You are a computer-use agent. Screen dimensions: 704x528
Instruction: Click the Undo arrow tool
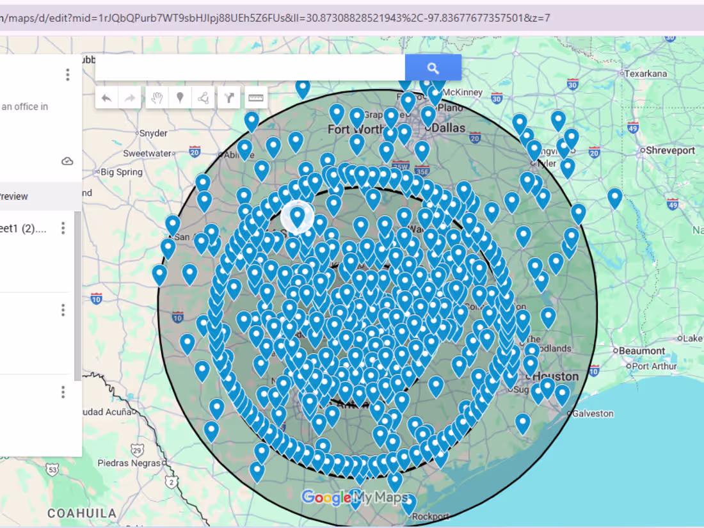click(106, 98)
